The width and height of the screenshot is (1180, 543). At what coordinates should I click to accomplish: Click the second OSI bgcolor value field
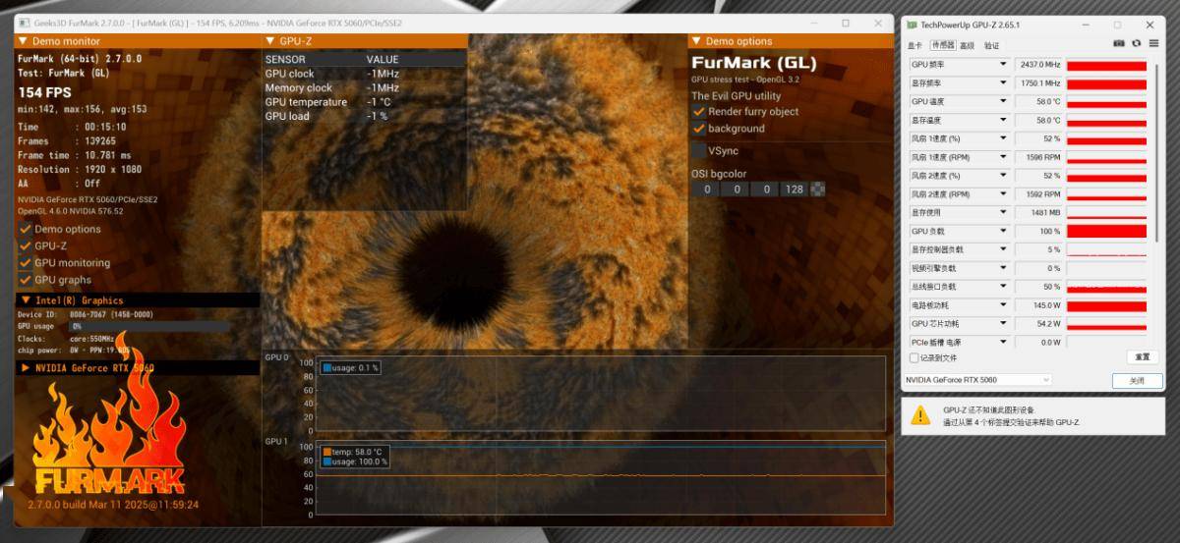(x=736, y=189)
